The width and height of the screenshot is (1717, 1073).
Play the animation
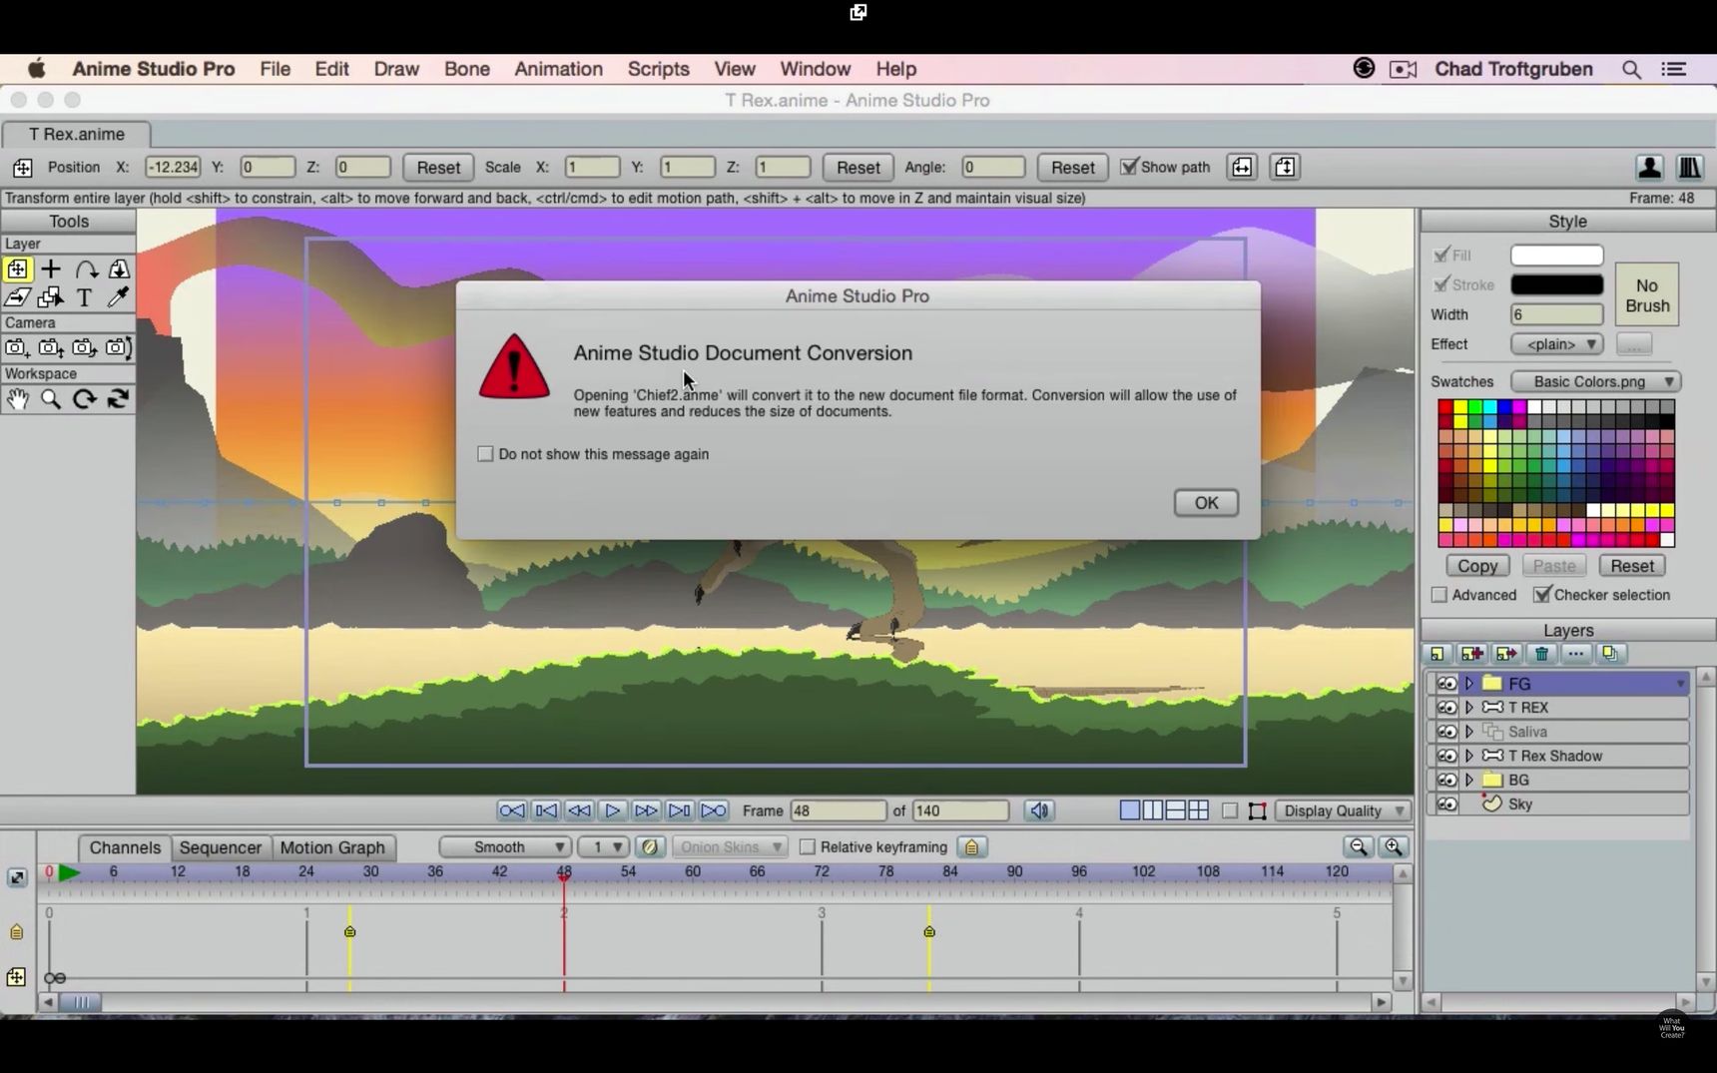tap(613, 810)
